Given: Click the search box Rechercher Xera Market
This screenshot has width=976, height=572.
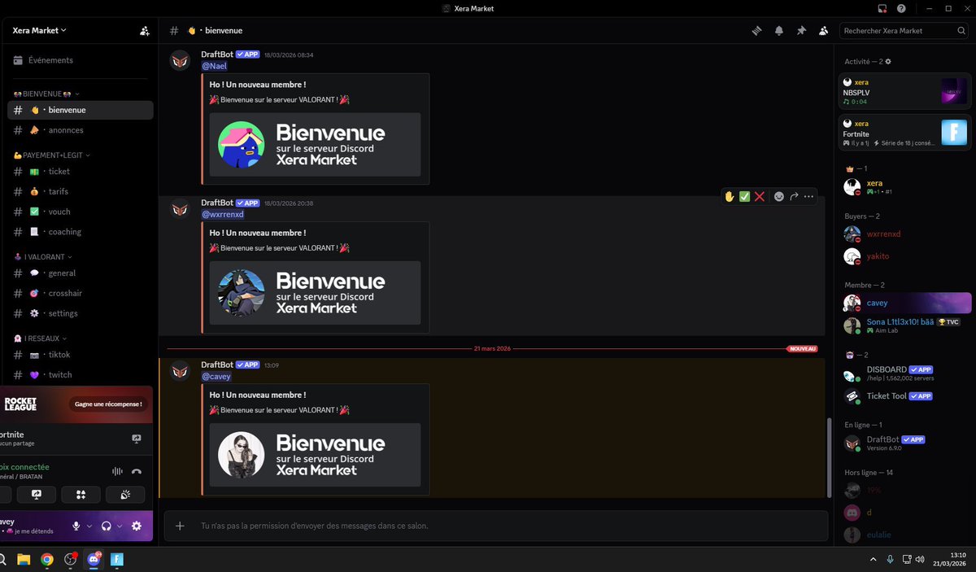Looking at the screenshot, I should [x=904, y=30].
